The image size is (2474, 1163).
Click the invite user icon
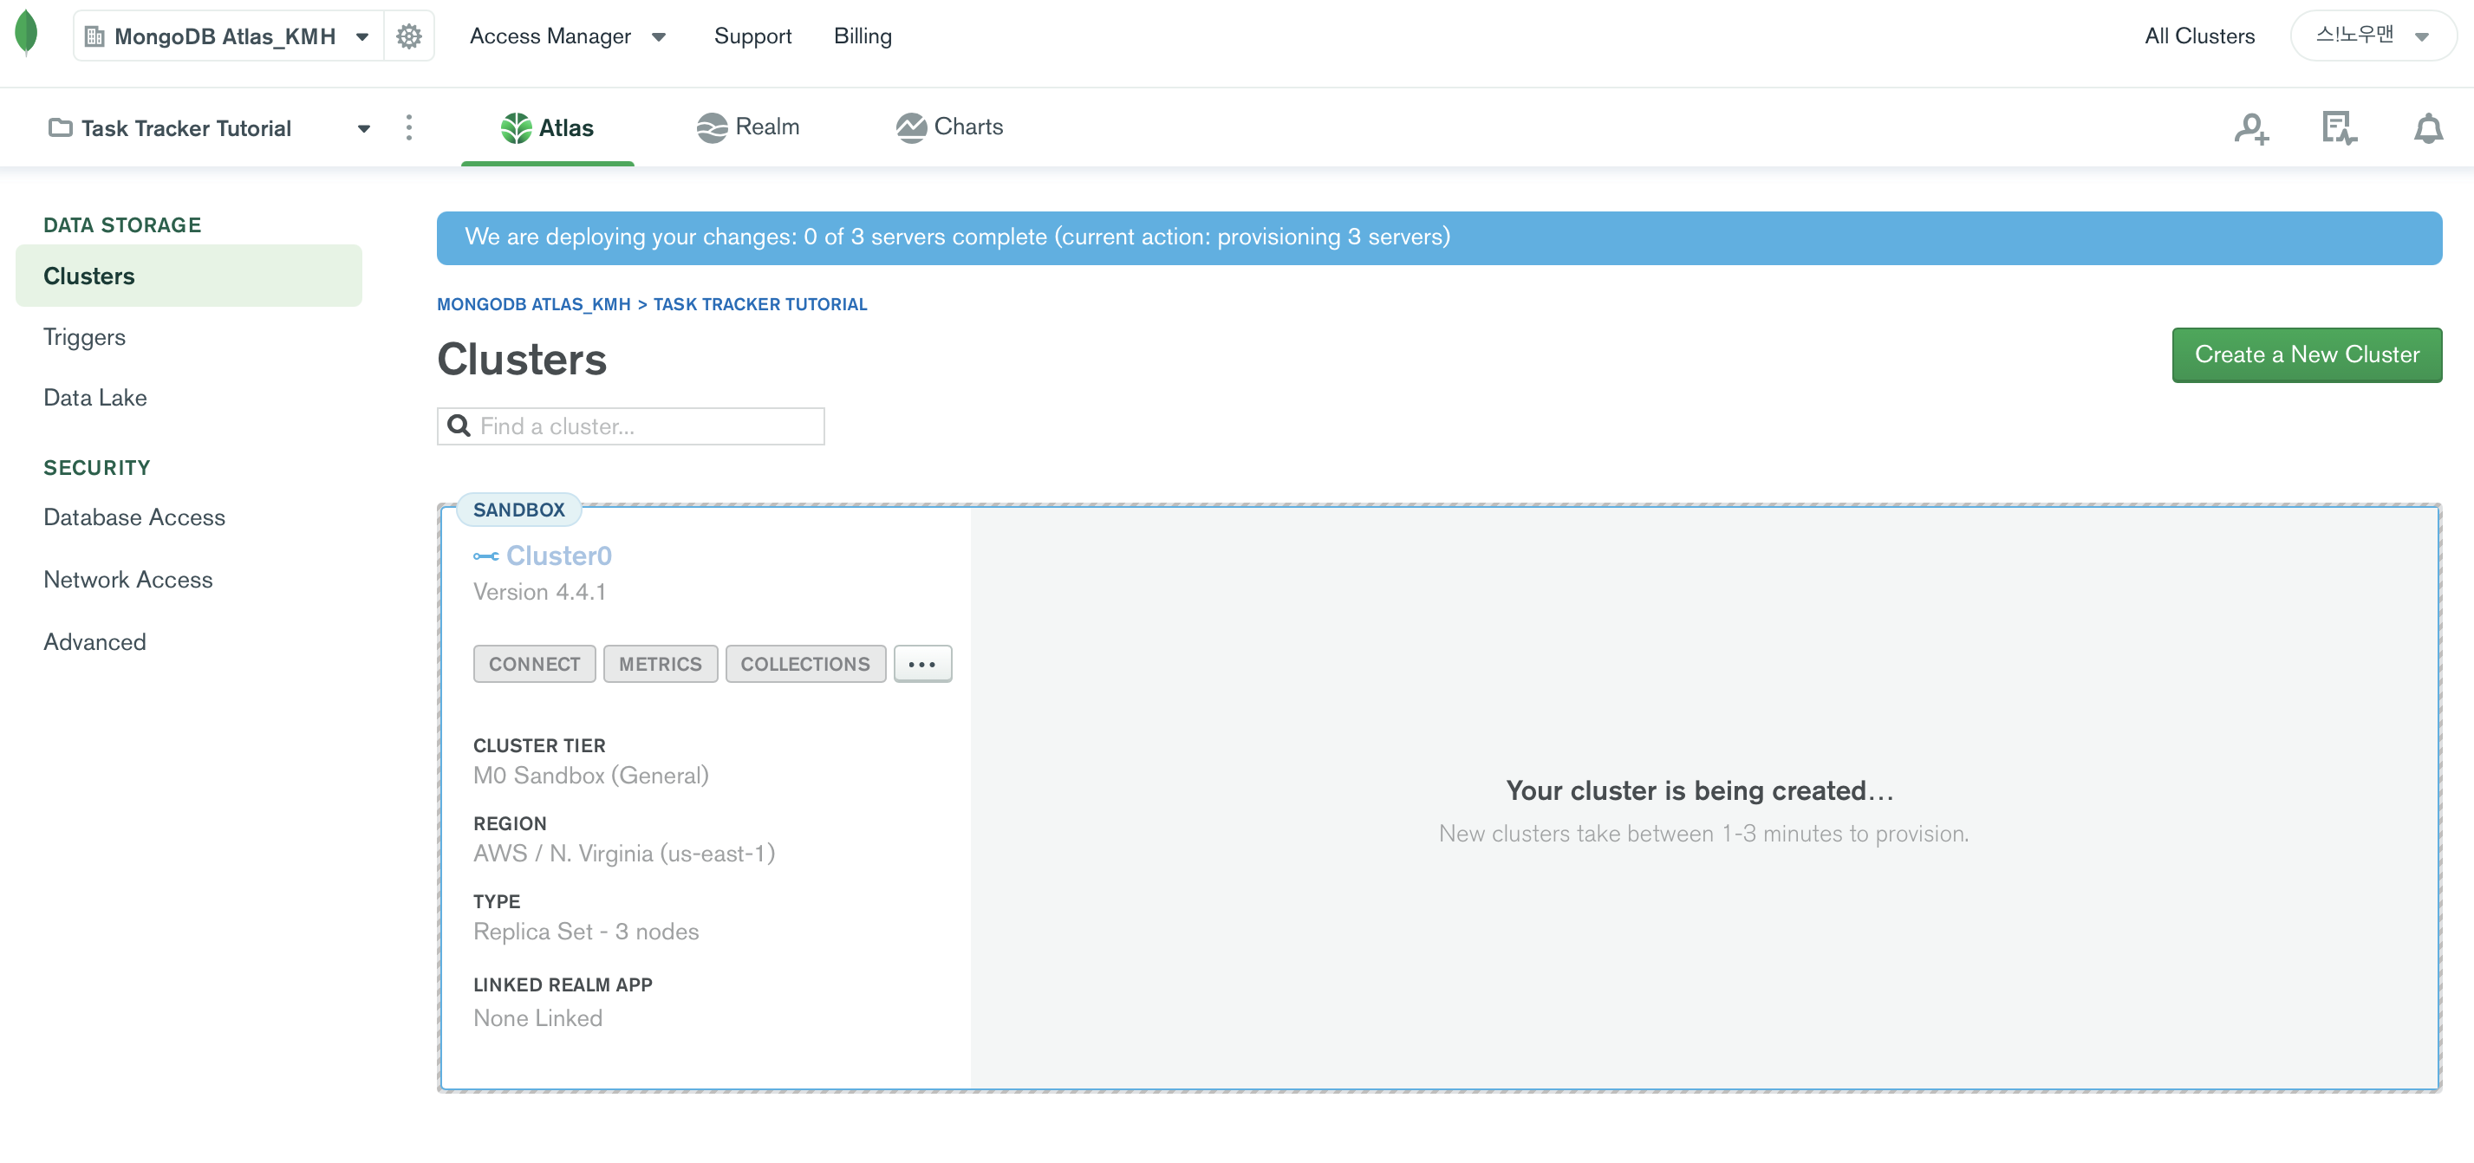(2250, 127)
